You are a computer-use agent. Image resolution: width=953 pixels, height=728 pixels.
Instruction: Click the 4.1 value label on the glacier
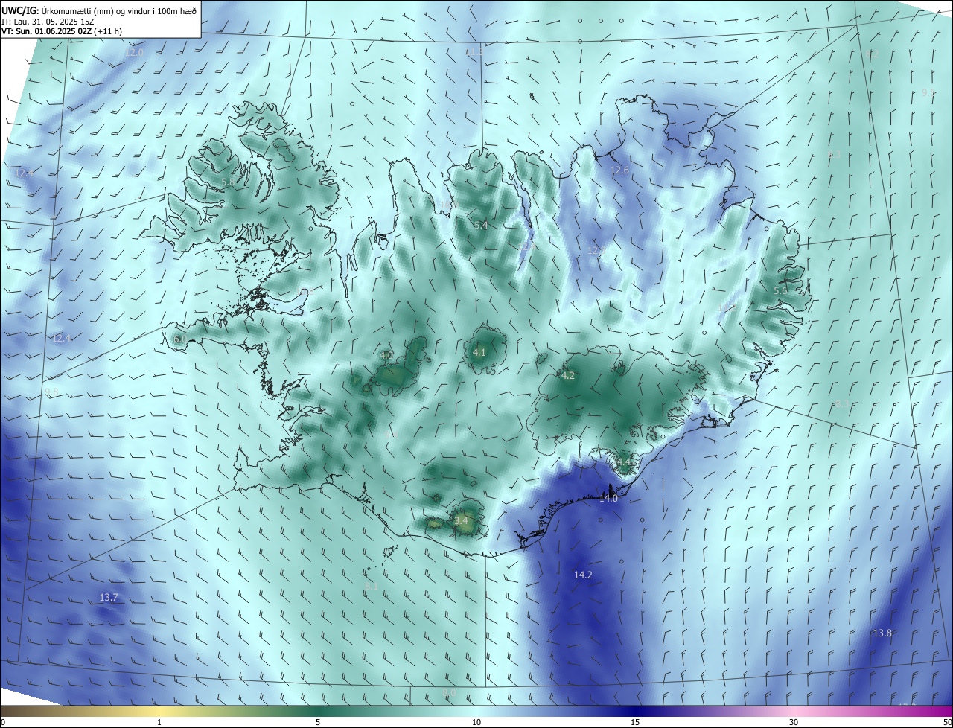tap(479, 353)
